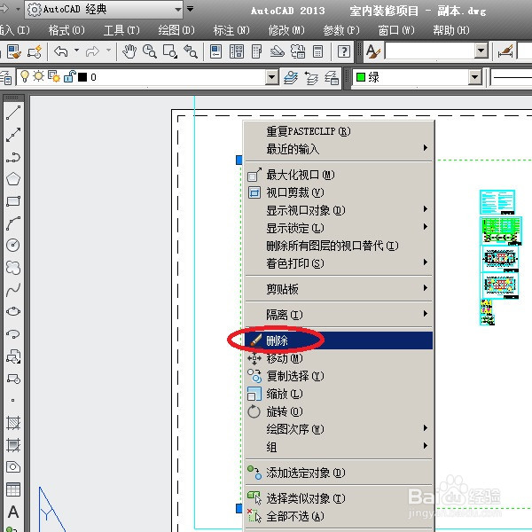Toggle layer 0 on/off lightbulb
Image resolution: width=532 pixels, height=532 pixels.
pyautogui.click(x=25, y=76)
